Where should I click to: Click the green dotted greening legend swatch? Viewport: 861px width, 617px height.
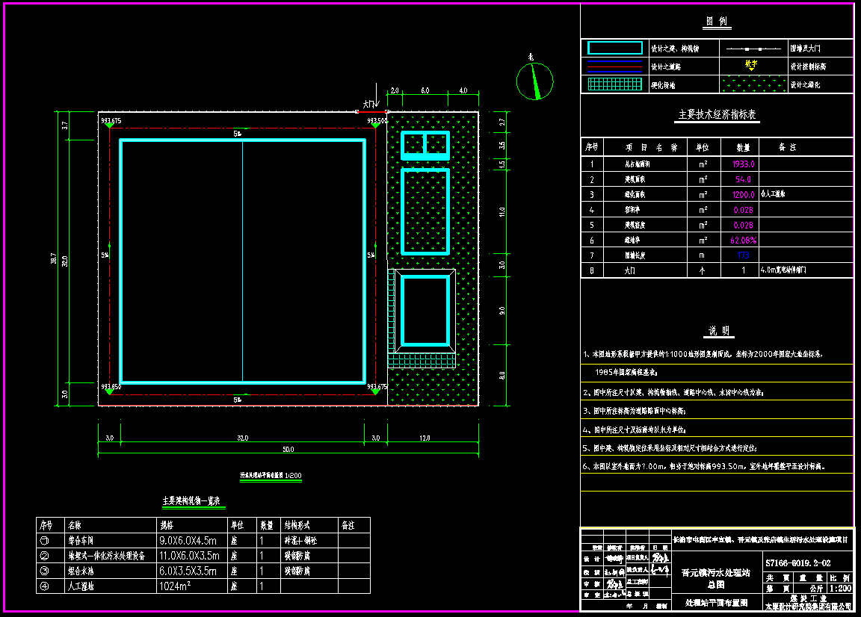[752, 84]
